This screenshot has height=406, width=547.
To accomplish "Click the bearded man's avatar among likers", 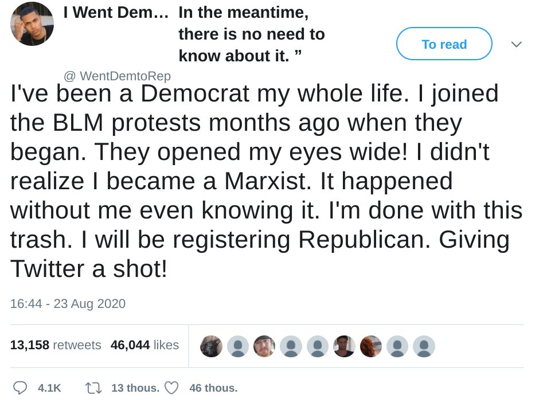I will tap(264, 346).
